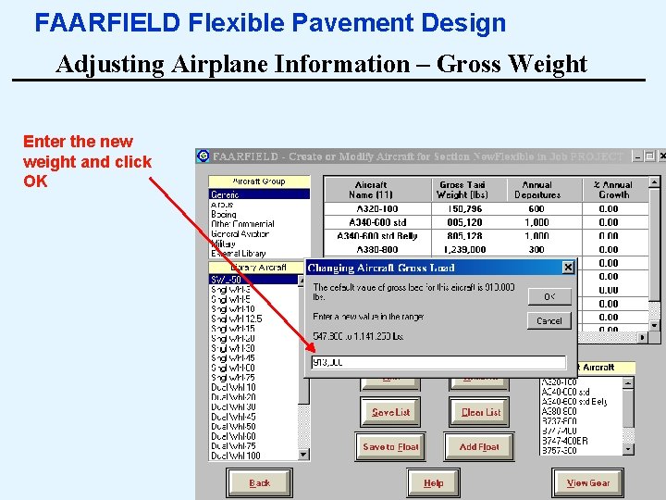
Task: Select B747-400ER in lower-right aircraft list
Action: (x=581, y=441)
